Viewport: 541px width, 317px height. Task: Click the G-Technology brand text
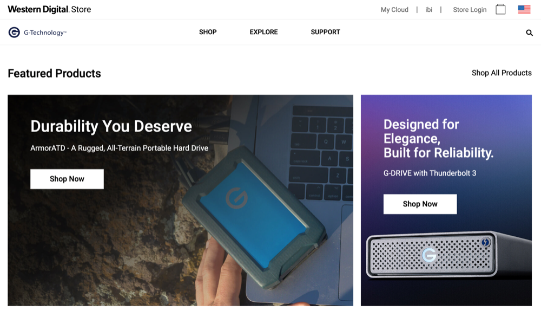pyautogui.click(x=45, y=33)
